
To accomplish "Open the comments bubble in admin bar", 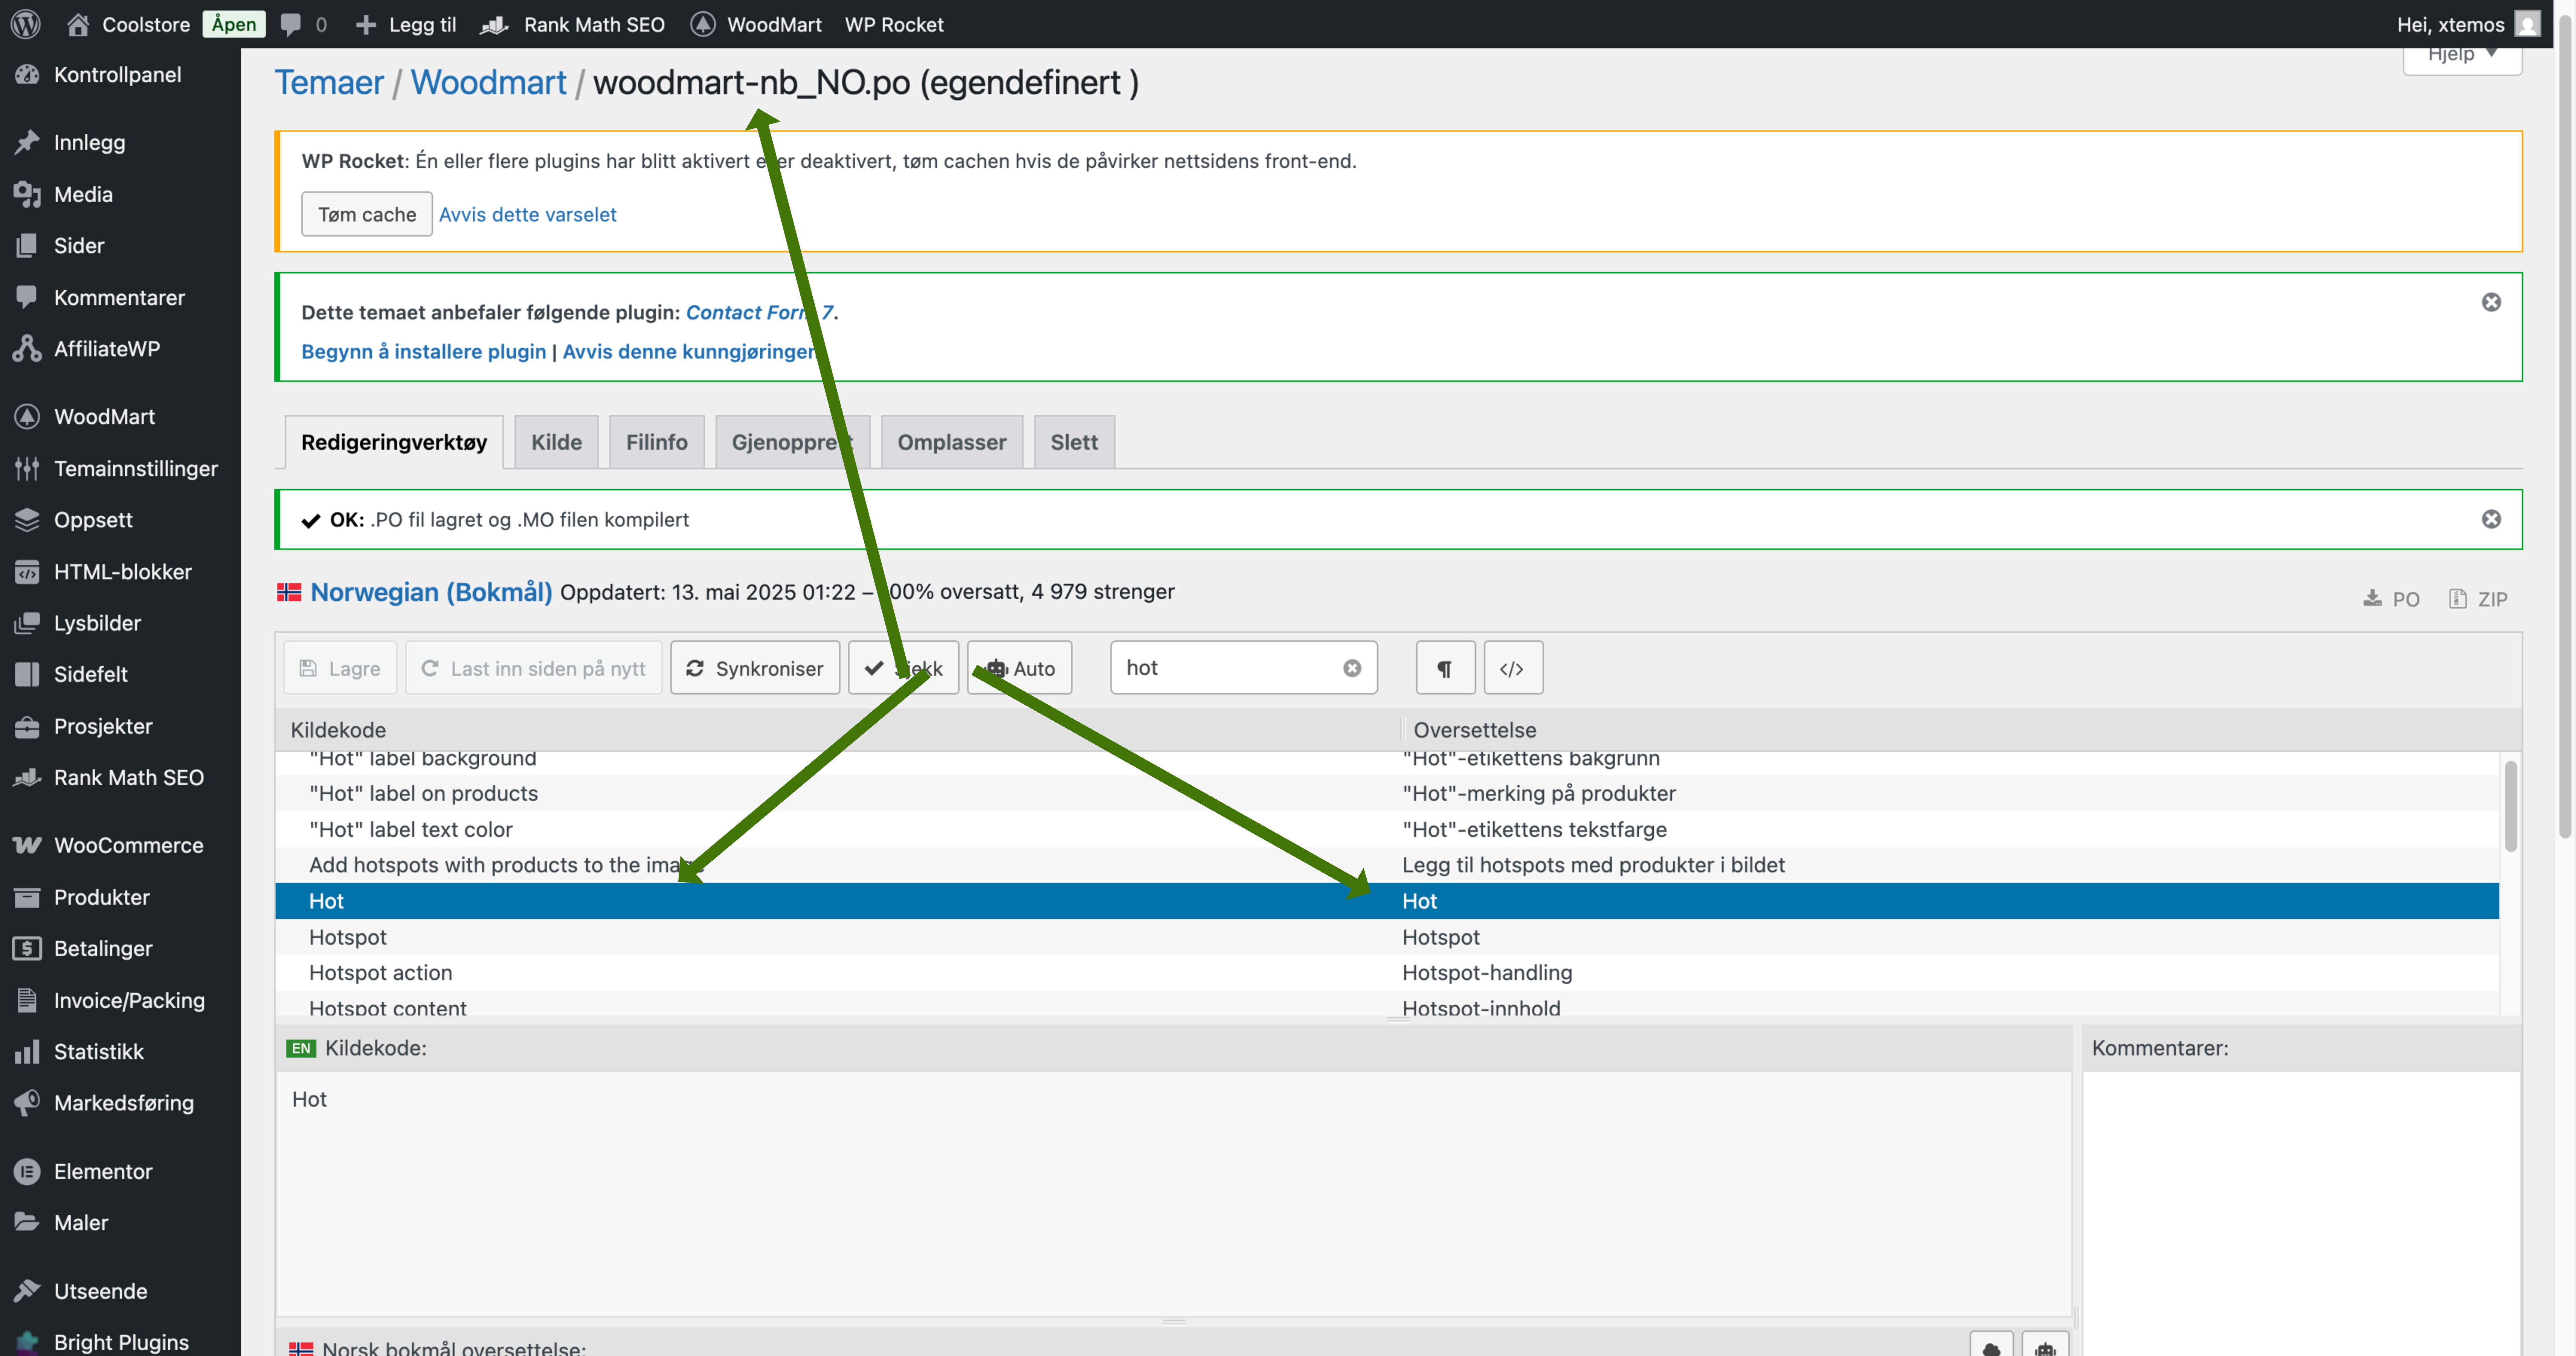I will click(291, 24).
